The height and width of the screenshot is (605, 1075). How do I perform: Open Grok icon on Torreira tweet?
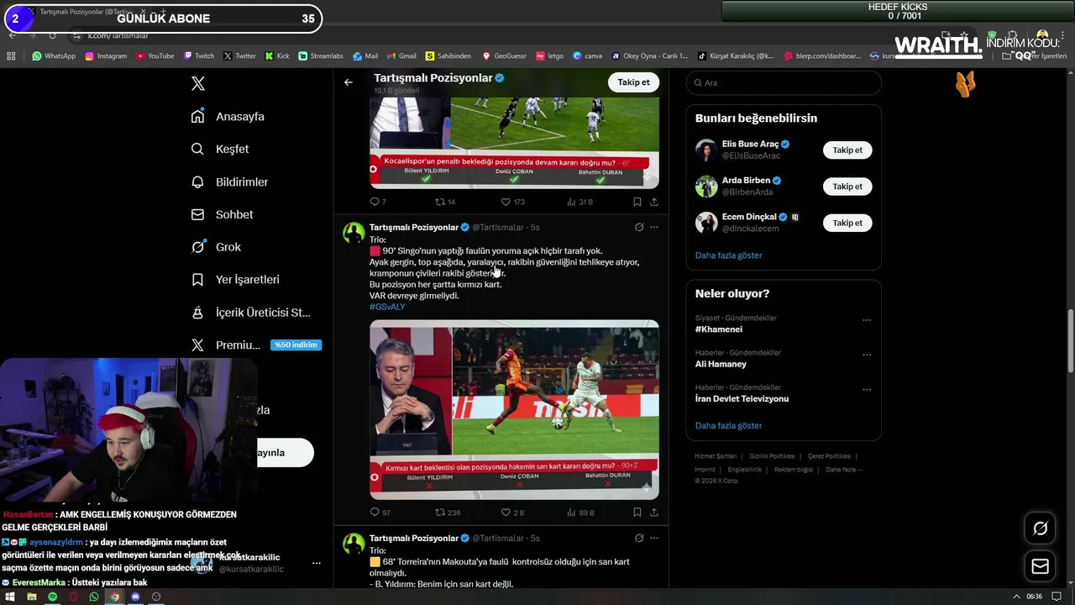click(x=639, y=538)
